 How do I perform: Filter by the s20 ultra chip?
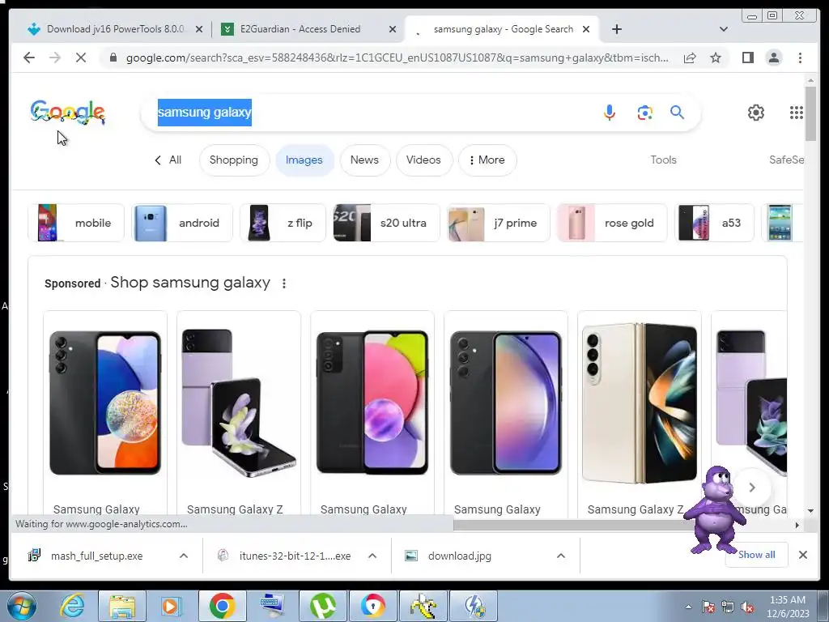click(386, 223)
